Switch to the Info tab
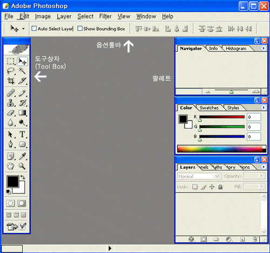The height and width of the screenshot is (253, 270). point(213,49)
